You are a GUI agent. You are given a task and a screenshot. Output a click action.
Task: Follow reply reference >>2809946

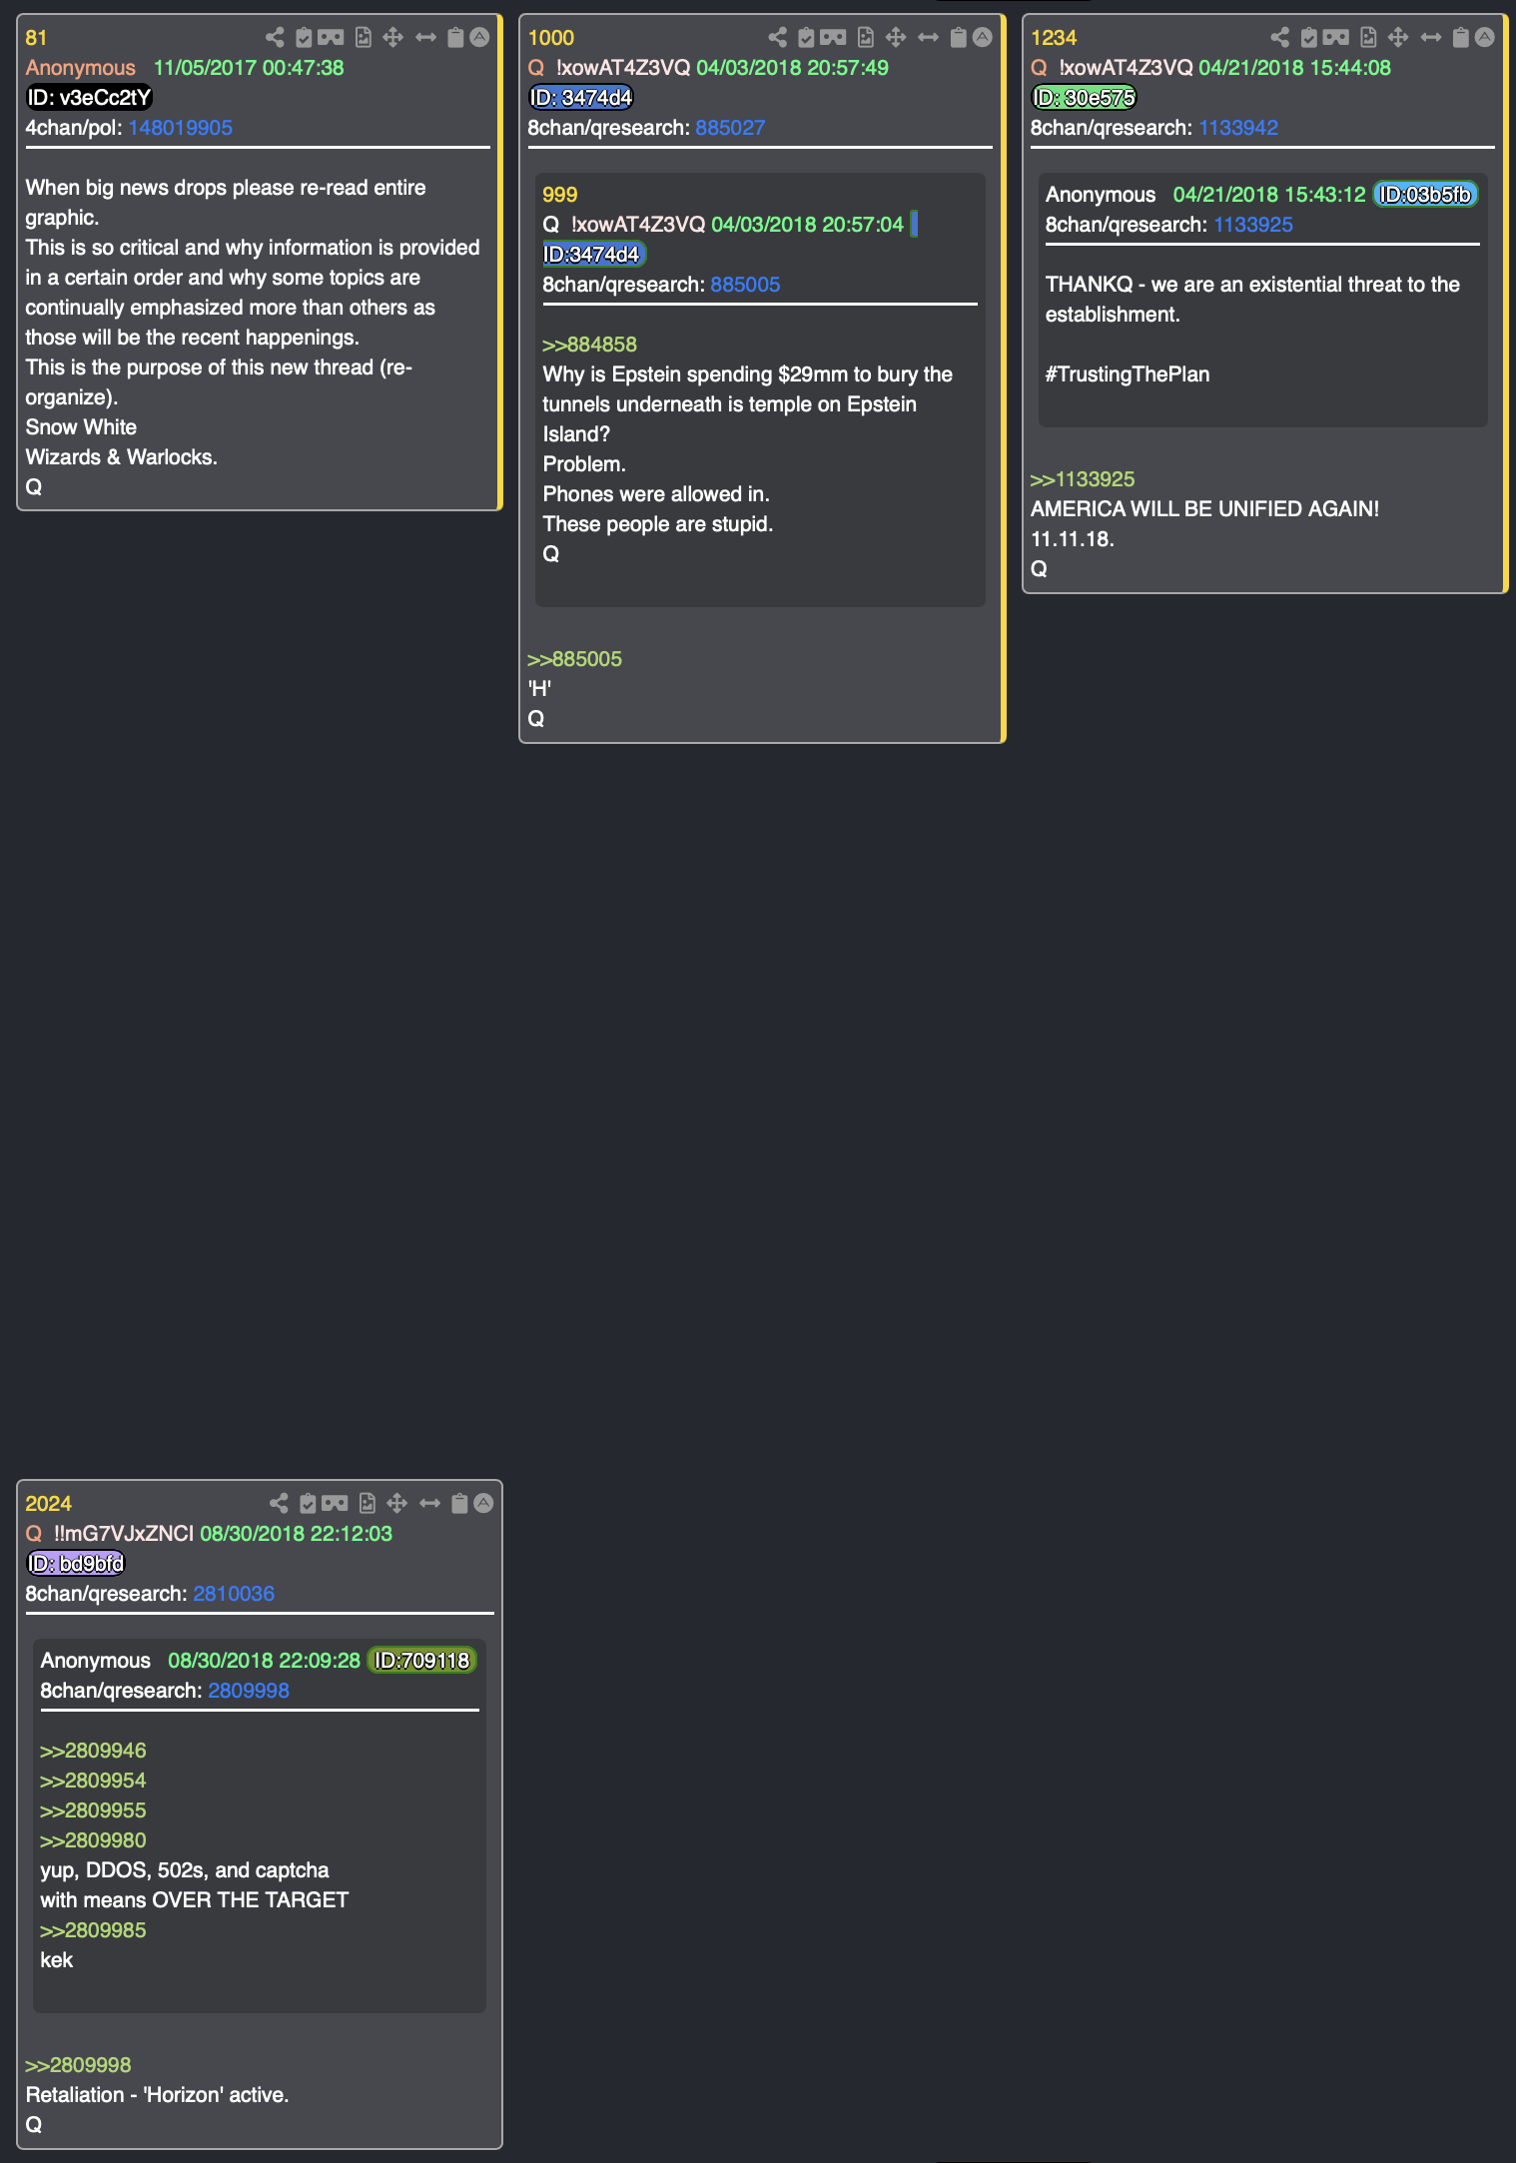93,1751
